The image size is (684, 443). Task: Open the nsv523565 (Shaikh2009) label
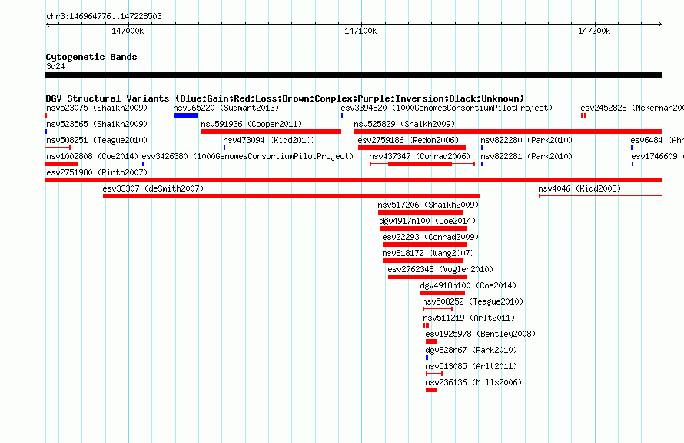click(97, 124)
